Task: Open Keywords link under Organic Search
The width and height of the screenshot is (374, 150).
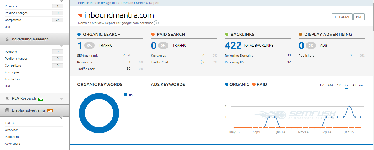Action: pos(85,62)
